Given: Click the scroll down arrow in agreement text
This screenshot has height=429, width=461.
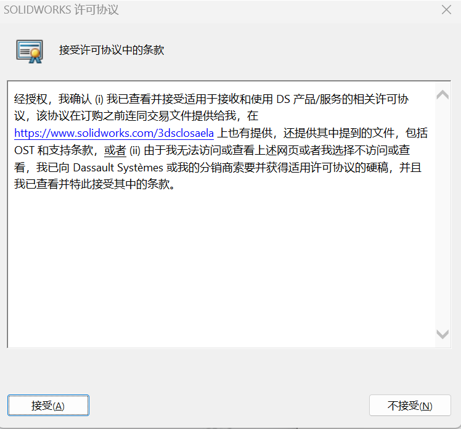Looking at the screenshot, I should tap(443, 334).
